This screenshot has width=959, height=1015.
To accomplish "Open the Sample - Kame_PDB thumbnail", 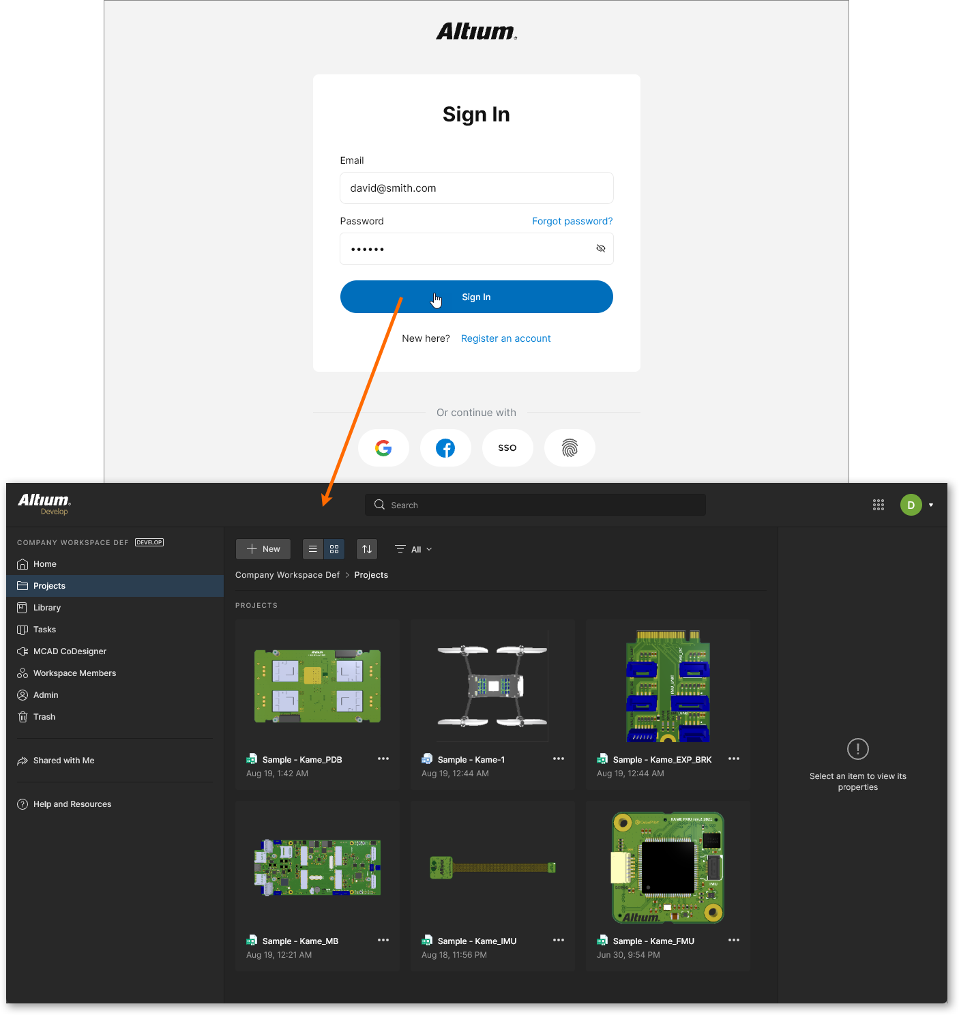I will (317, 686).
